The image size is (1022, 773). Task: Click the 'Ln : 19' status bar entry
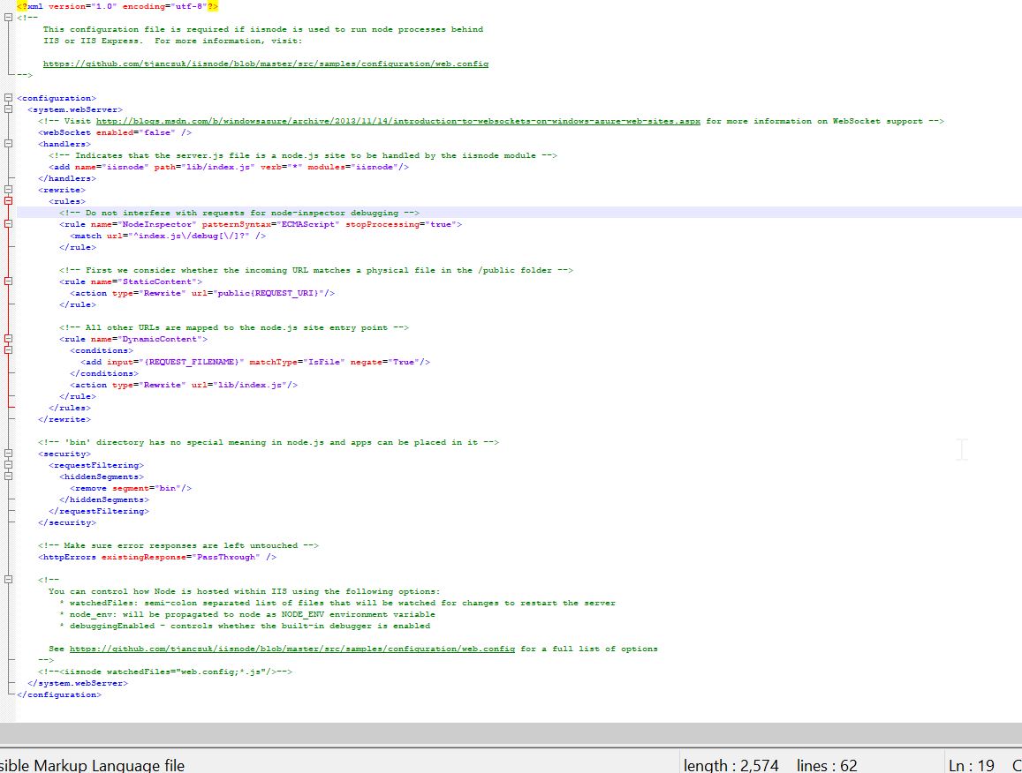(972, 765)
